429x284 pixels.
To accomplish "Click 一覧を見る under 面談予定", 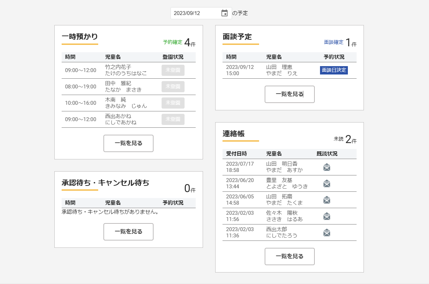I will 289,94.
